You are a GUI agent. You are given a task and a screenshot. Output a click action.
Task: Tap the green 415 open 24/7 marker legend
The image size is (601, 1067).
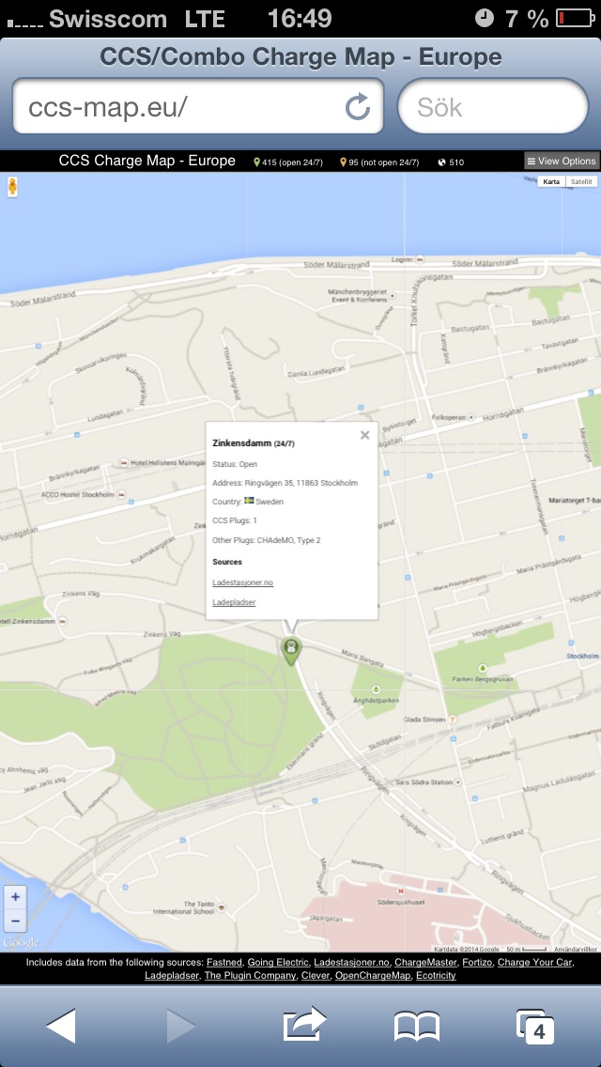288,162
